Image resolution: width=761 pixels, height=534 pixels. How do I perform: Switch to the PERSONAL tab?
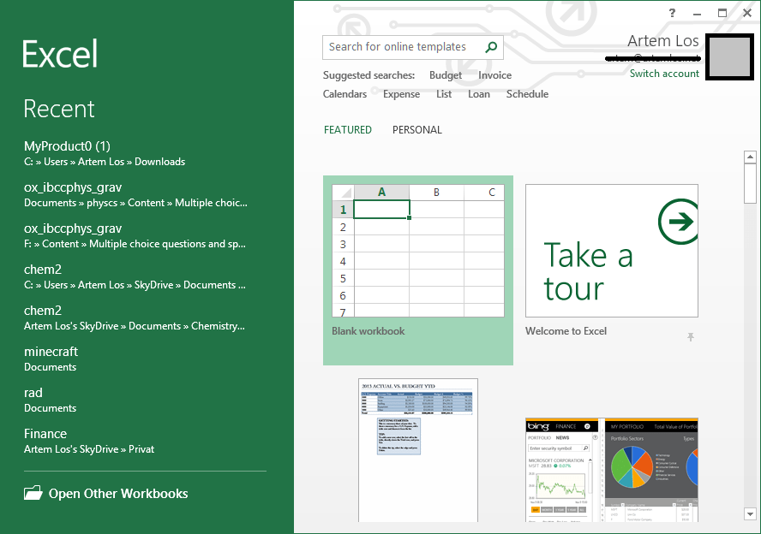click(416, 130)
